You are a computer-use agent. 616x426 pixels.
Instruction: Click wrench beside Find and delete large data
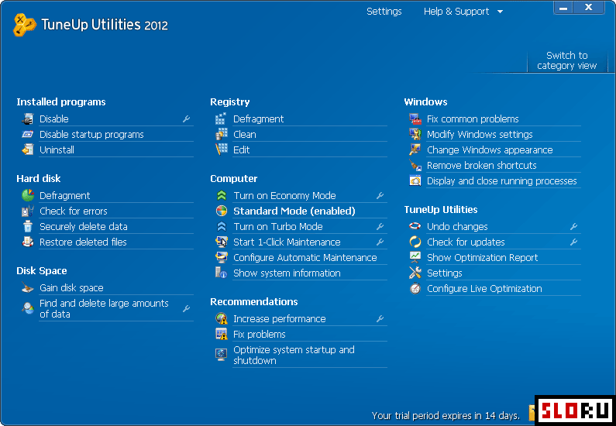coord(187,308)
